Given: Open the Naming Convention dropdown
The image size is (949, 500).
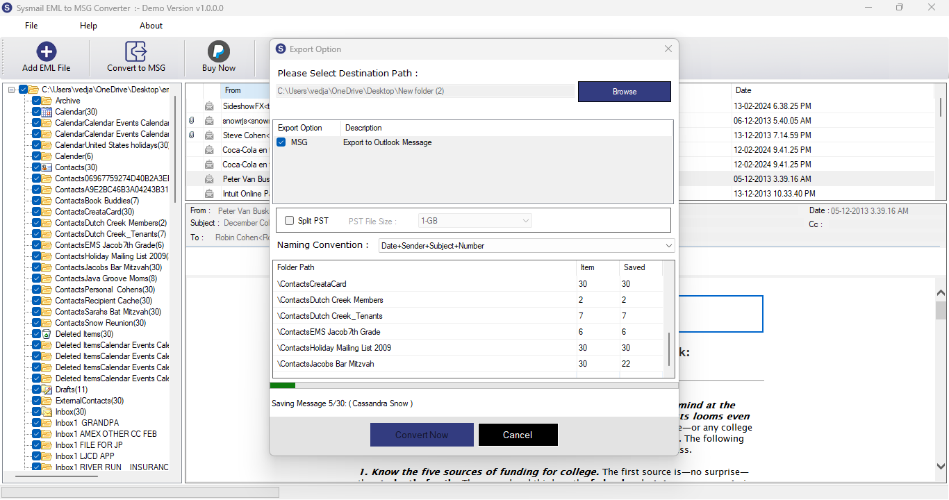Looking at the screenshot, I should [527, 245].
